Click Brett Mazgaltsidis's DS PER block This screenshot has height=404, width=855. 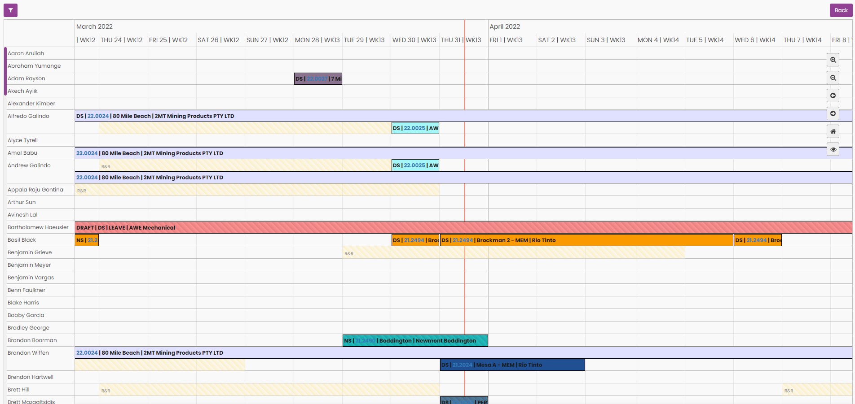coord(464,400)
